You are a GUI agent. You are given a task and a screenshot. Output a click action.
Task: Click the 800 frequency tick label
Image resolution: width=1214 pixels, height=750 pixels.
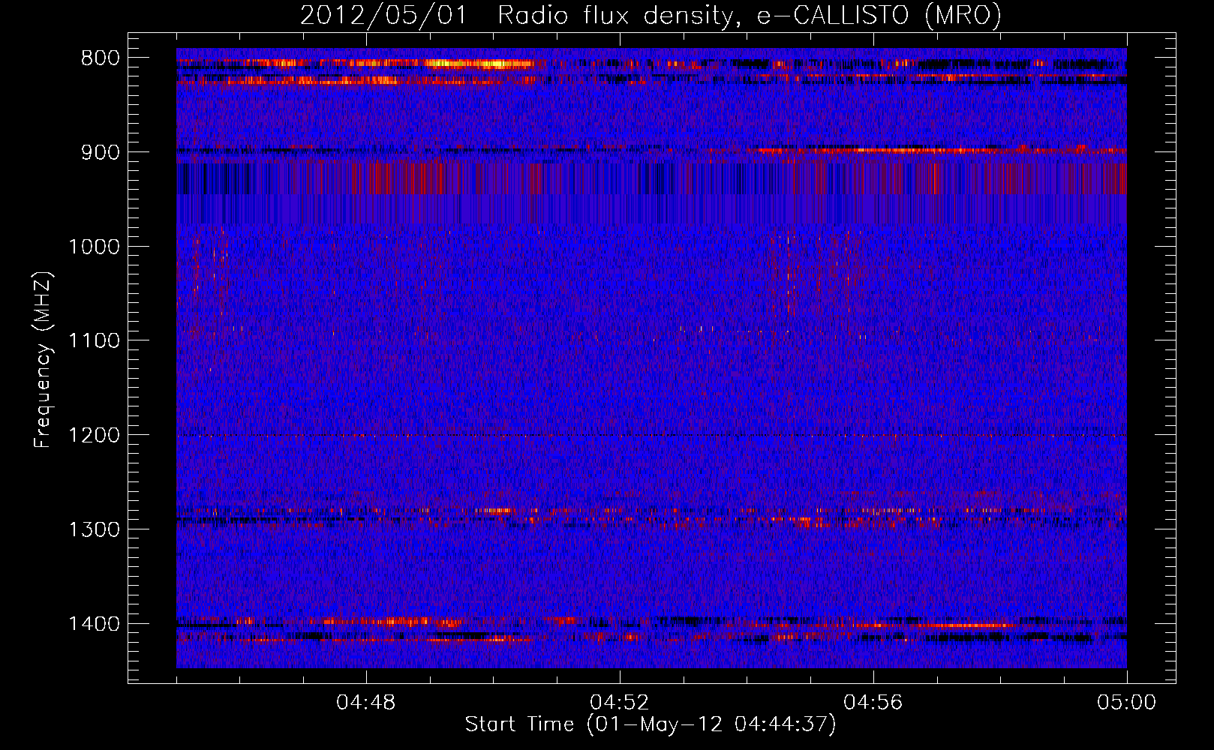pos(101,58)
